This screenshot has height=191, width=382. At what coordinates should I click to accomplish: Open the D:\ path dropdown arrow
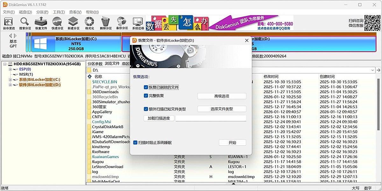click(372, 70)
